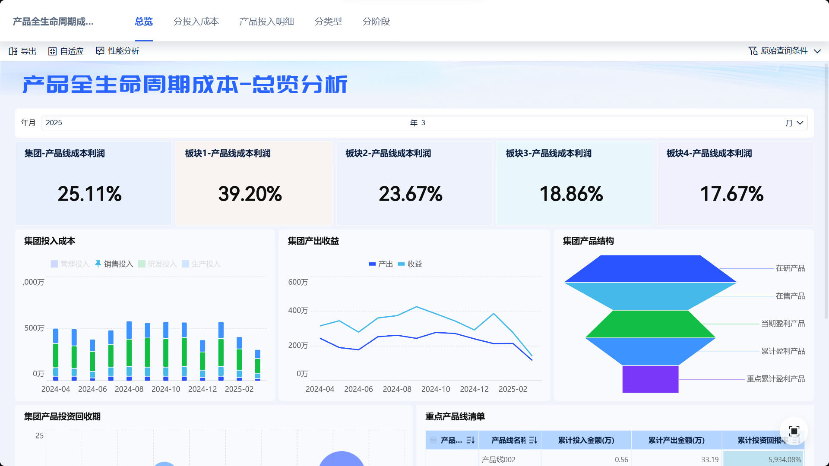Click the 原始查询条件 filter icon
Viewport: 829px width, 466px height.
coord(753,51)
